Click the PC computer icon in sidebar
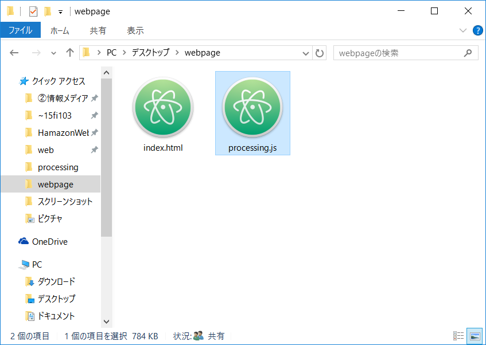486x345 pixels. [x=24, y=265]
